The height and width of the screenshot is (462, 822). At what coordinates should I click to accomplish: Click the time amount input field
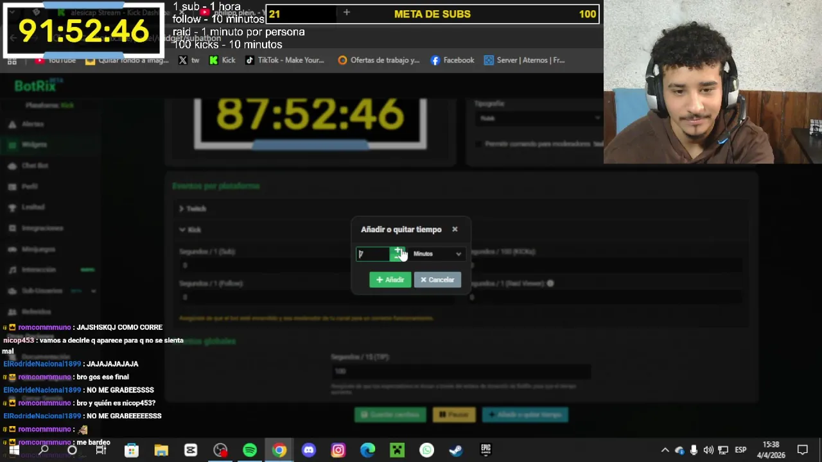(373, 254)
